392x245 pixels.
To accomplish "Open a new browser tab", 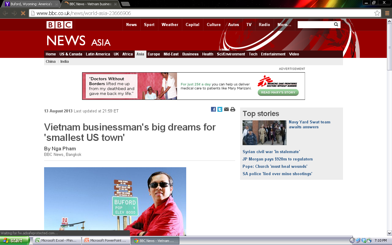I will [x=126, y=4].
